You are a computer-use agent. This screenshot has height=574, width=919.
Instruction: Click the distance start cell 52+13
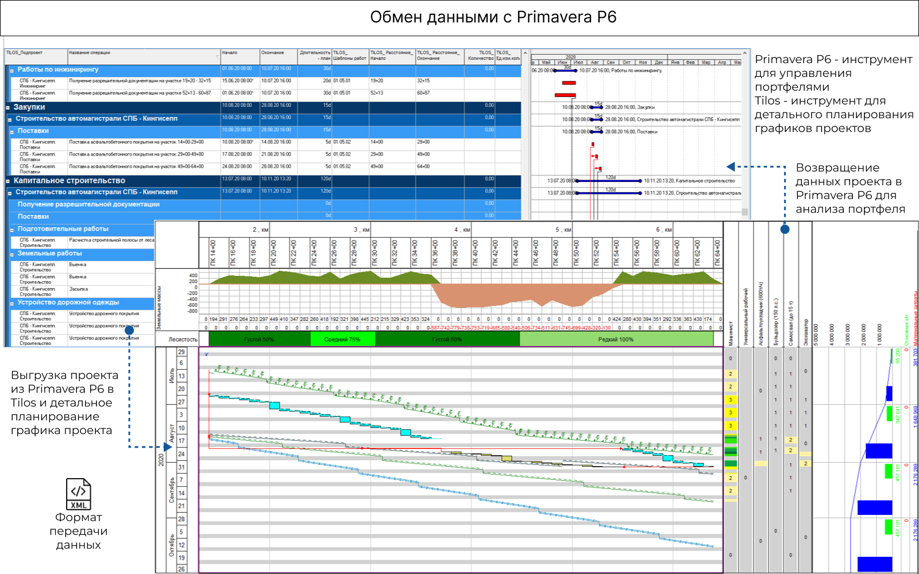click(392, 95)
